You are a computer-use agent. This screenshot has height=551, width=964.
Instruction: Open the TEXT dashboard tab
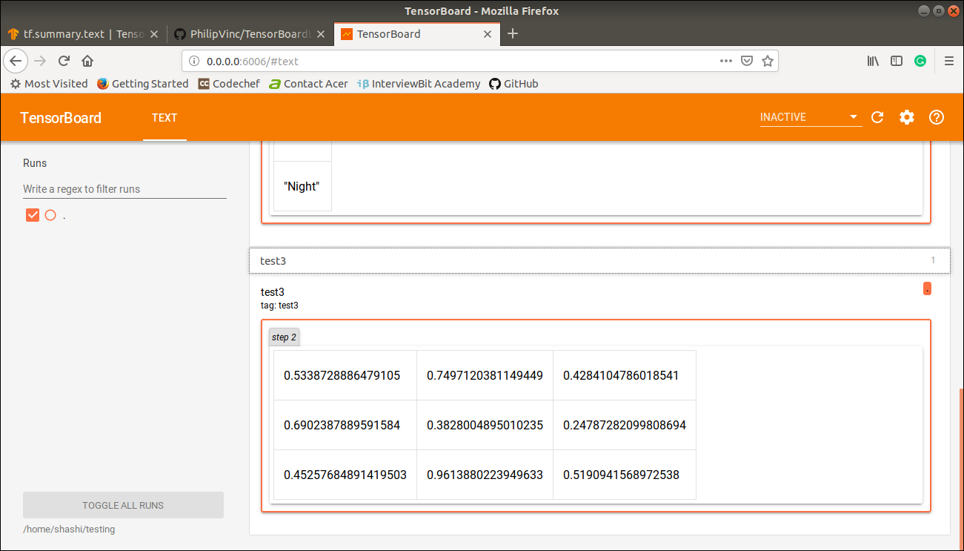click(x=164, y=117)
